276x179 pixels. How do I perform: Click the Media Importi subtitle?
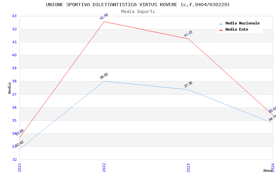click(138, 12)
